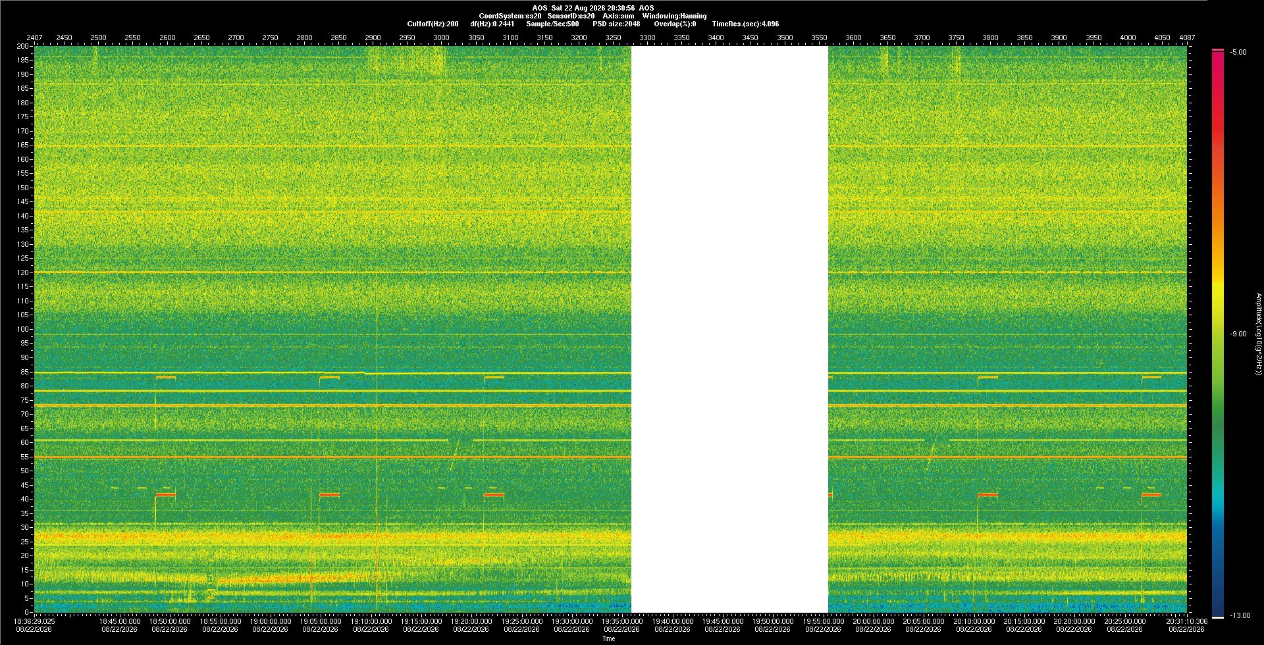Select the top axis tick label 3300

pos(647,38)
